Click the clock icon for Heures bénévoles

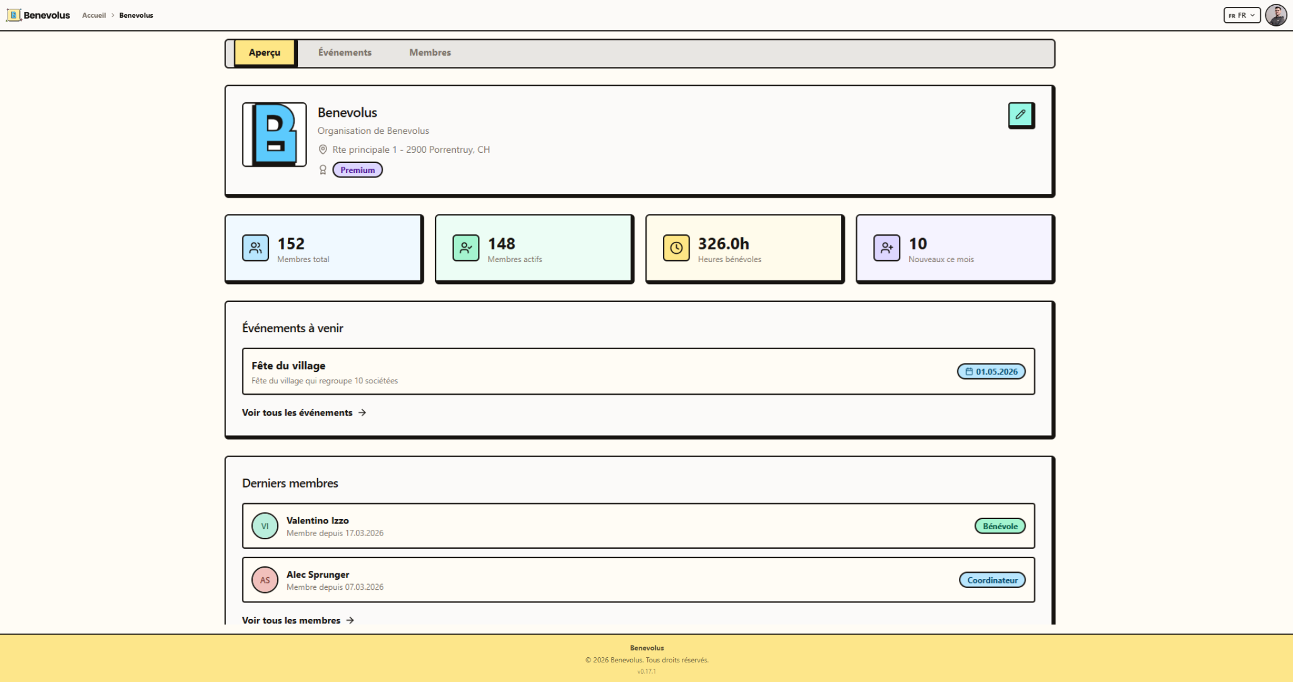676,248
